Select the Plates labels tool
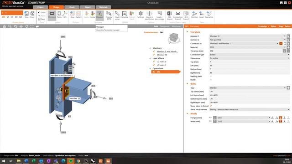Image resolution: width=292 pixels, height=164 pixels. click(x=59, y=15)
